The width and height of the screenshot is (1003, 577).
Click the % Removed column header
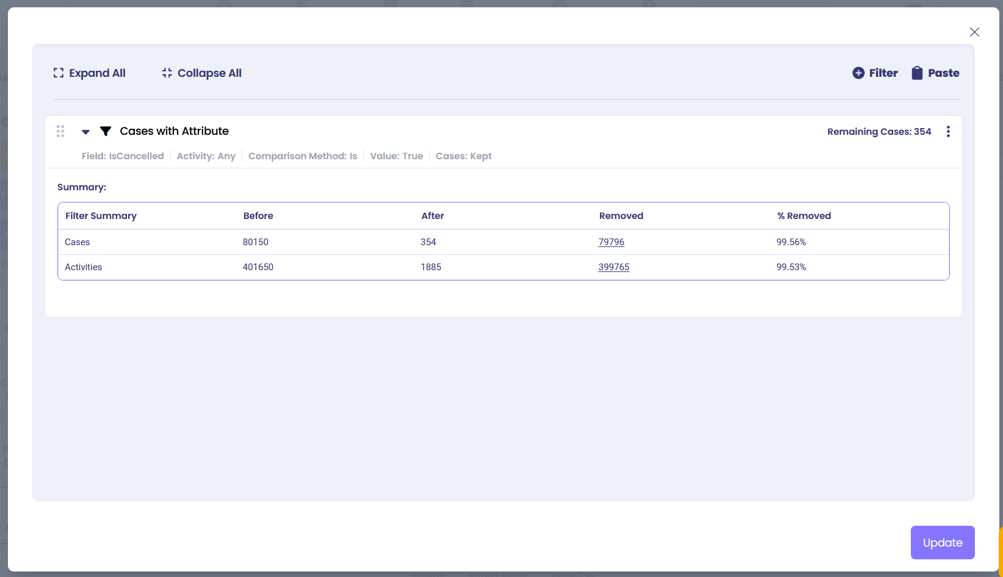tap(803, 216)
